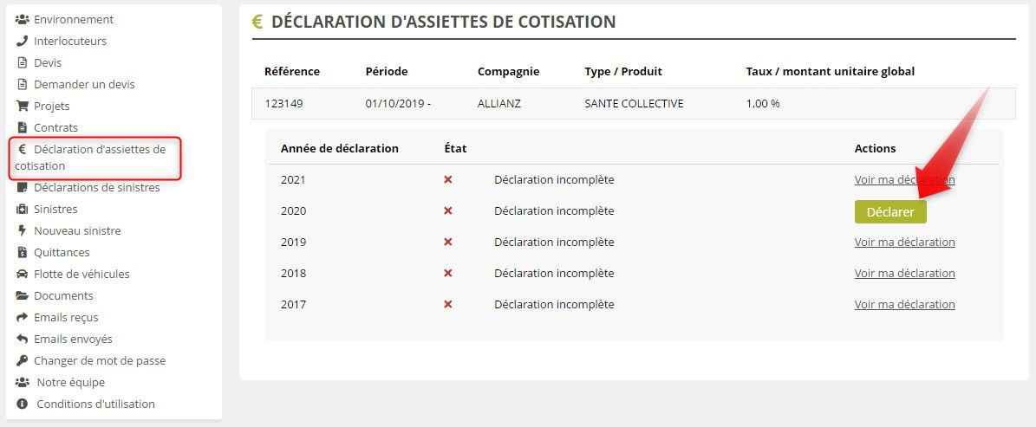
Task: Open the Contrats section
Action: point(55,127)
